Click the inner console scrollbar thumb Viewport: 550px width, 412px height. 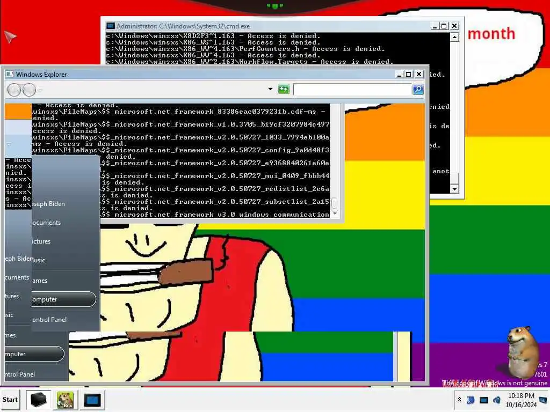click(x=335, y=203)
